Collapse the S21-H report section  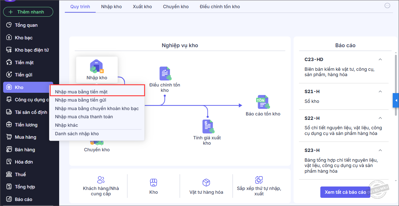click(x=380, y=92)
